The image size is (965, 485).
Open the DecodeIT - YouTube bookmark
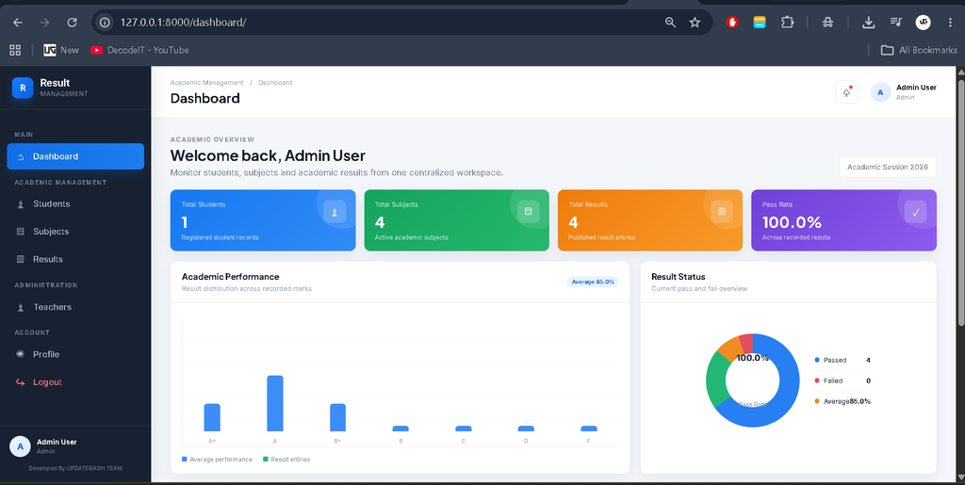139,50
